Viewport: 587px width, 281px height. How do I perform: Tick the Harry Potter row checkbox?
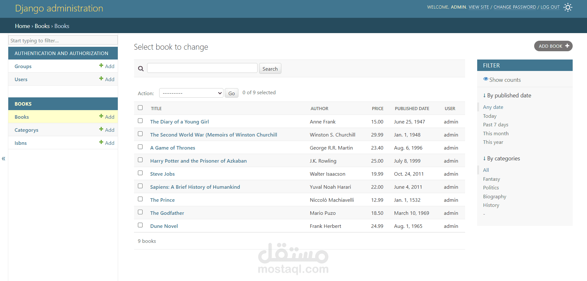click(x=140, y=160)
